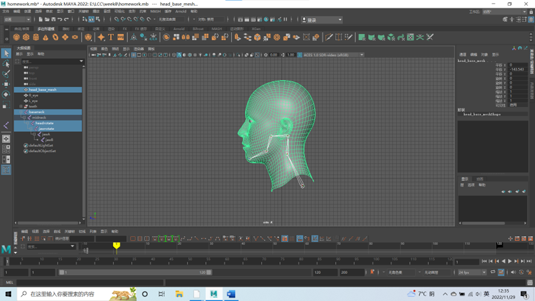Viewport: 535px width, 301px height.
Task: Select the Move tool
Action: 6,84
